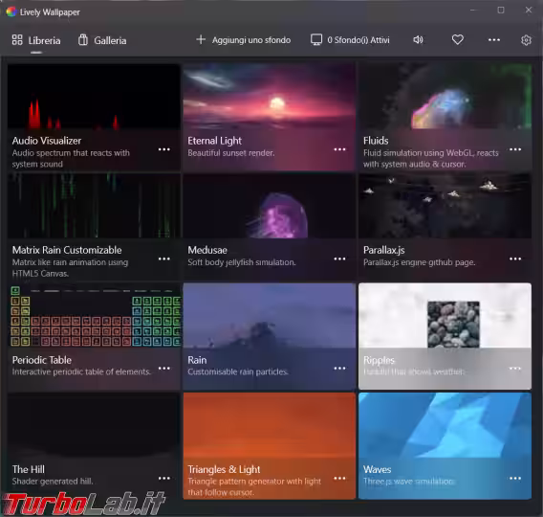Click the Aggiungi uno sfondo button

pyautogui.click(x=243, y=40)
